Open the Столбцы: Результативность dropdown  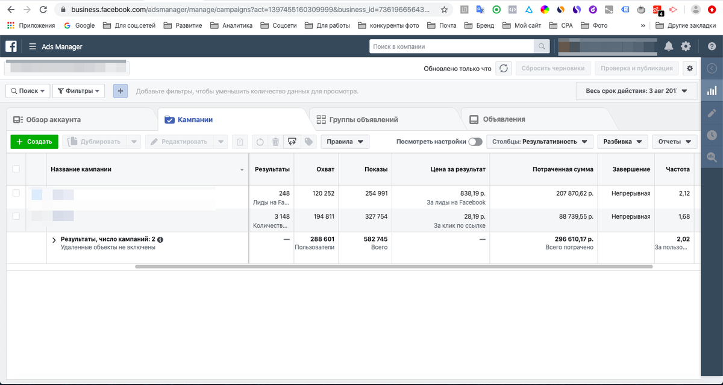(539, 142)
